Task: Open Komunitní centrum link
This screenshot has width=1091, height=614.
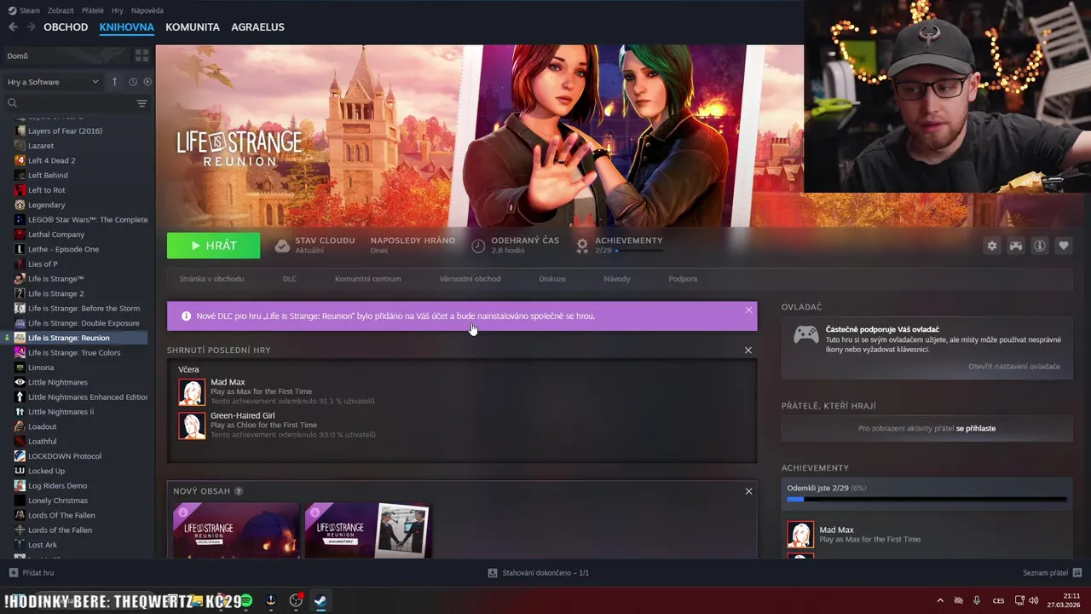Action: coord(367,279)
